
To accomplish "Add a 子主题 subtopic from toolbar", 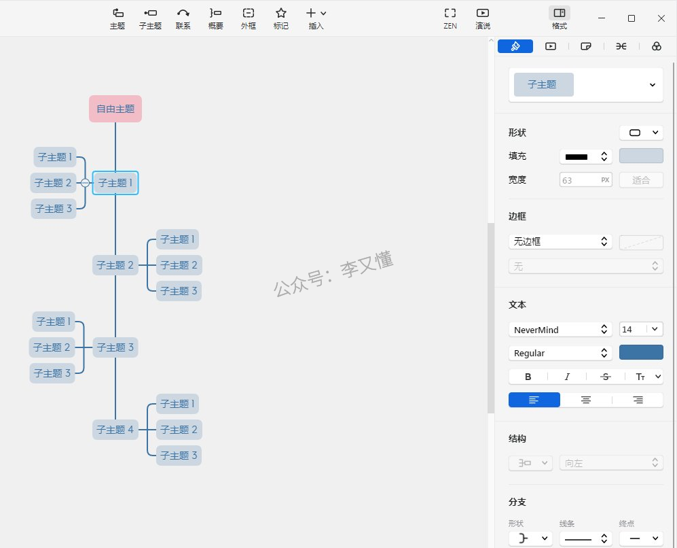I will 150,18.
